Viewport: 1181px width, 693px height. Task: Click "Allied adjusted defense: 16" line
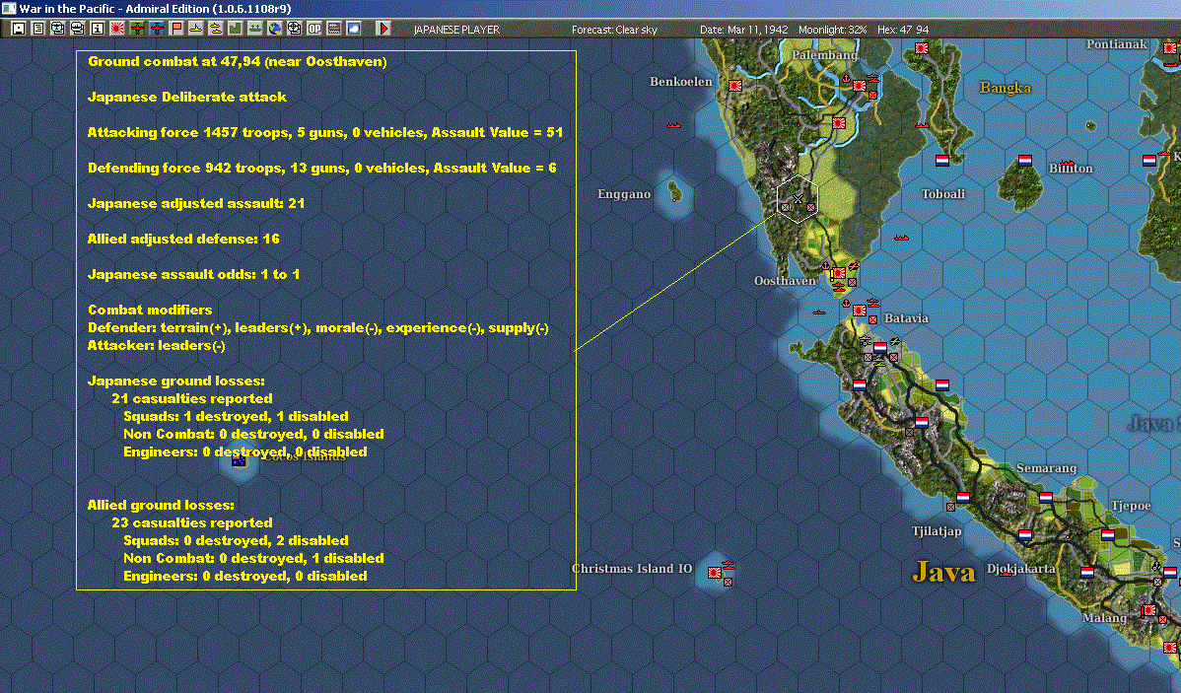pos(183,238)
